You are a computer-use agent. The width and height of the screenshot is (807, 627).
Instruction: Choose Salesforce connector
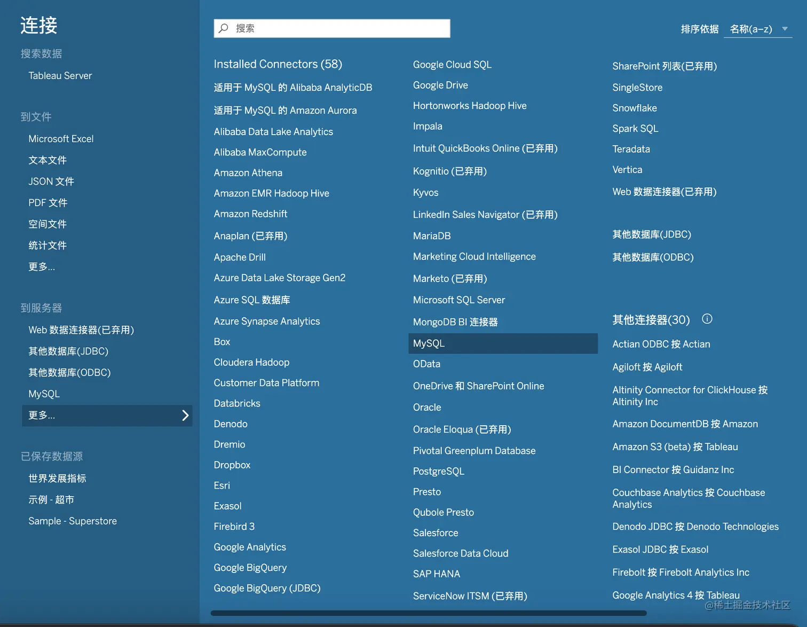436,533
